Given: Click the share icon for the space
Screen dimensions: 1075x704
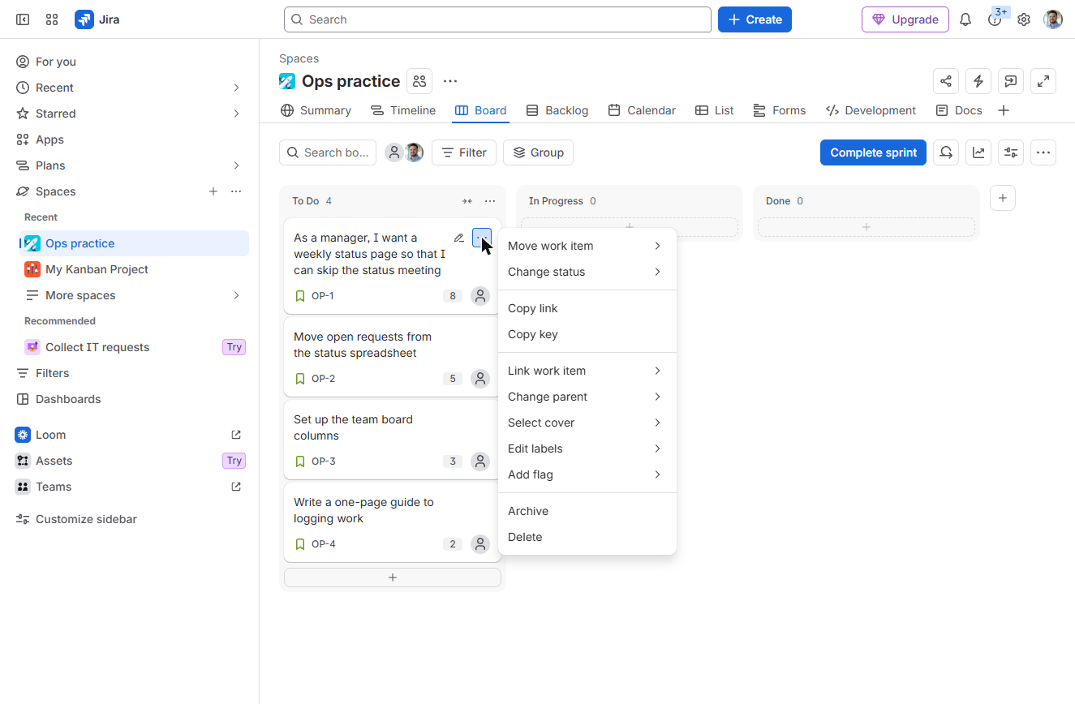Looking at the screenshot, I should pos(946,81).
